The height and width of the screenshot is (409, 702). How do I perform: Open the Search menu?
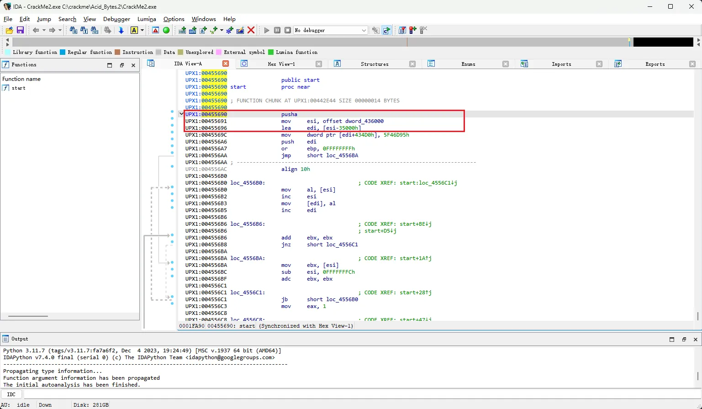pyautogui.click(x=67, y=19)
